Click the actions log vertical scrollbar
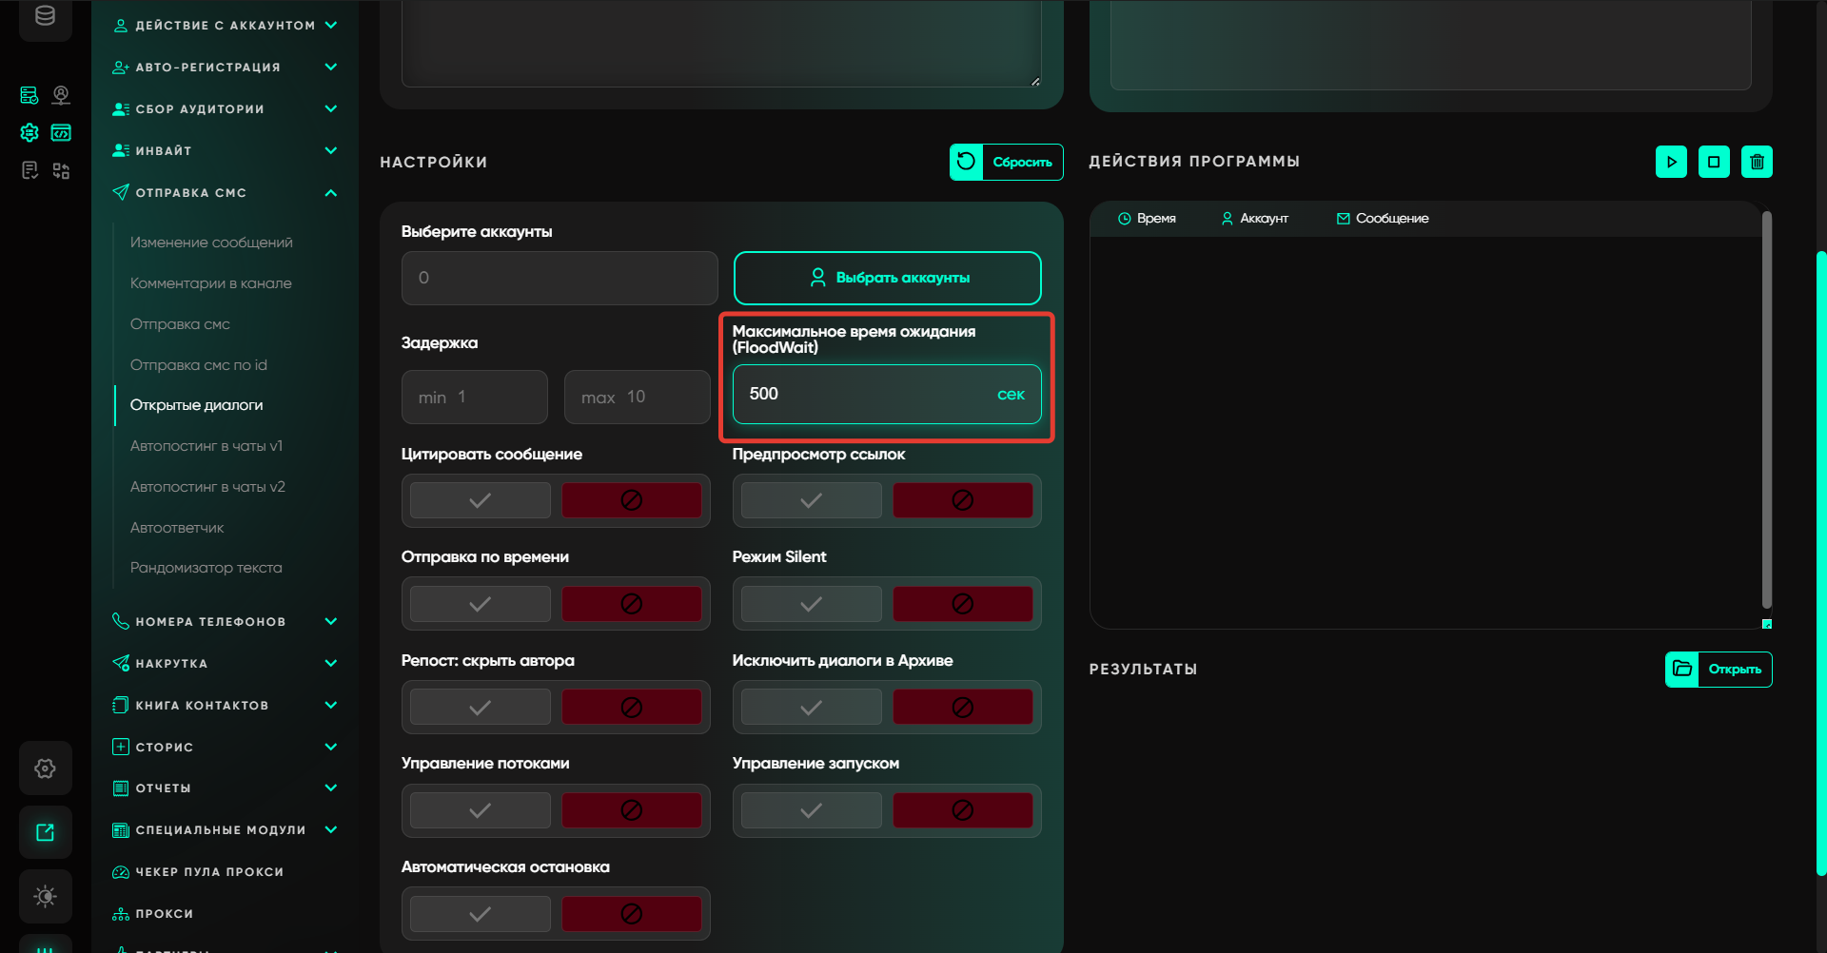The height and width of the screenshot is (953, 1827). click(x=1766, y=409)
